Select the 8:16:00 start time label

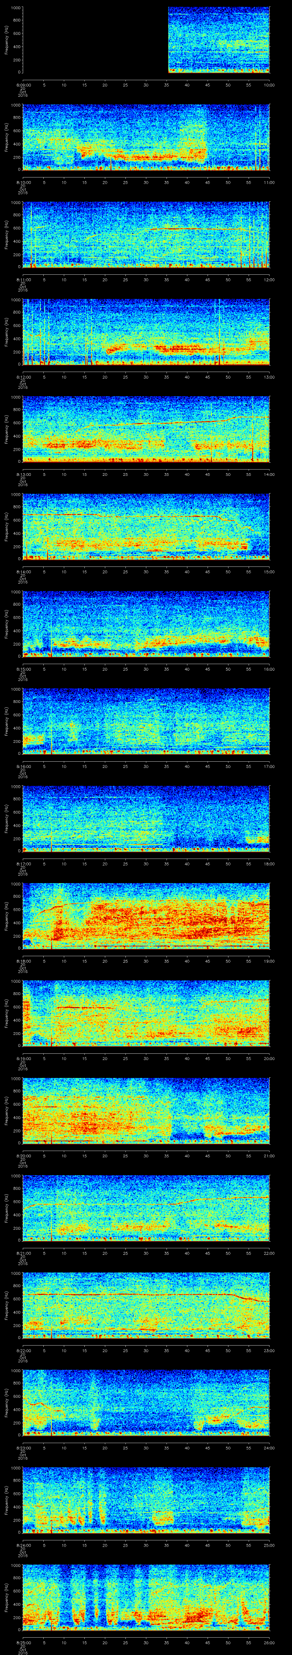(23, 766)
